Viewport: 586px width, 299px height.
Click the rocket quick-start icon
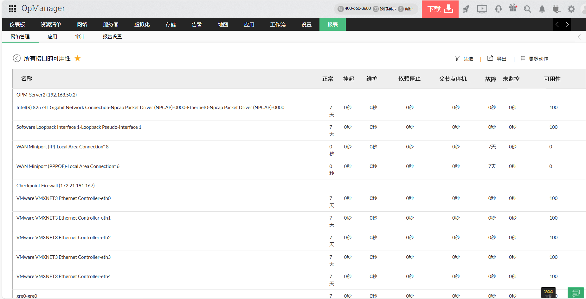[x=466, y=9]
